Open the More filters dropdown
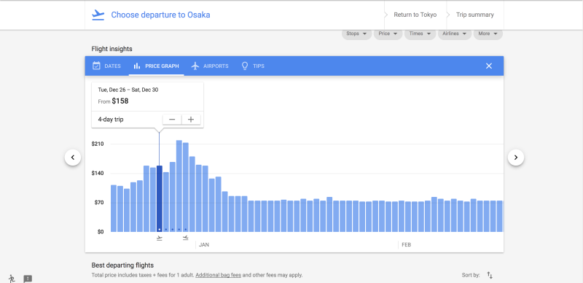The height and width of the screenshot is (283, 583). tap(488, 34)
